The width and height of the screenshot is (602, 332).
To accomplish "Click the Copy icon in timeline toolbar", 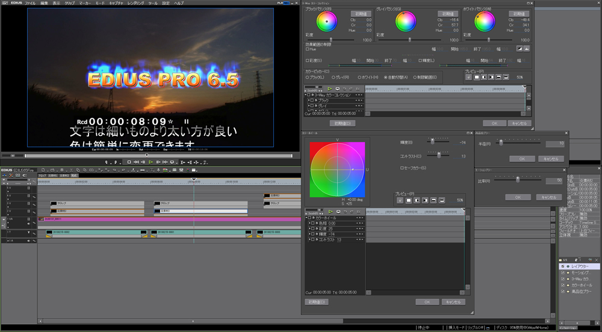I will pos(78,170).
